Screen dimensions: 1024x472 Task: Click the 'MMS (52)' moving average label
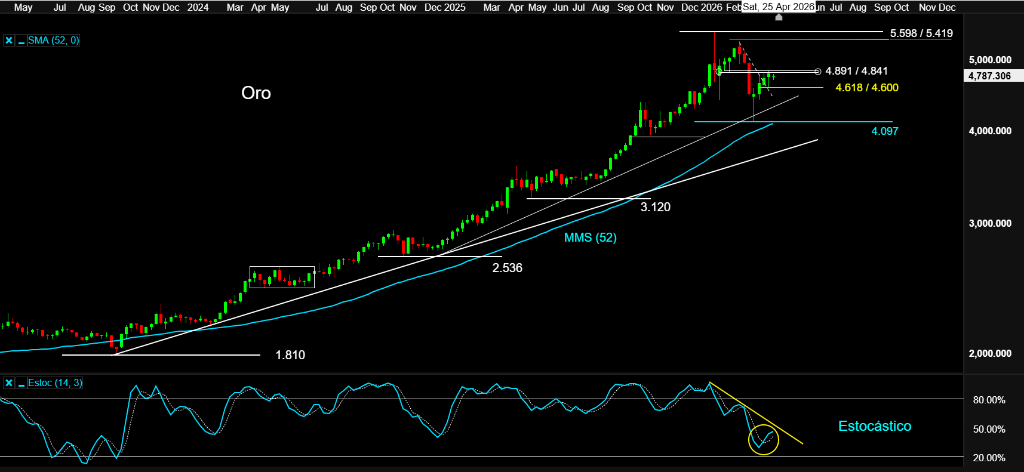click(x=591, y=237)
